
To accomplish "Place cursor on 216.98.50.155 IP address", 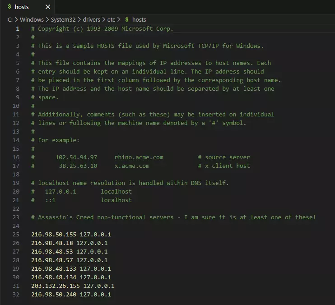I will (53, 235).
